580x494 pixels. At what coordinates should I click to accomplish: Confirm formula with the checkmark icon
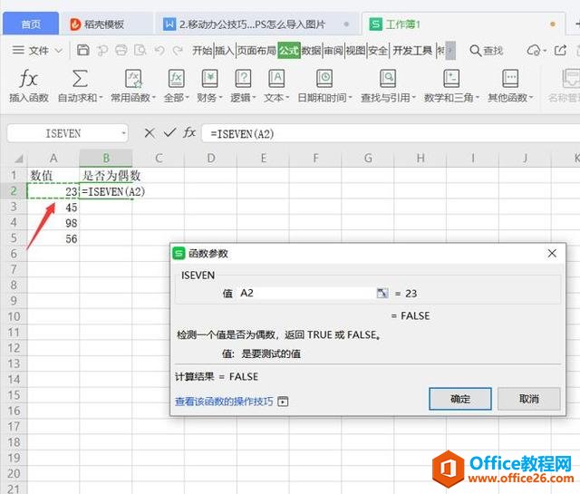[x=169, y=132]
